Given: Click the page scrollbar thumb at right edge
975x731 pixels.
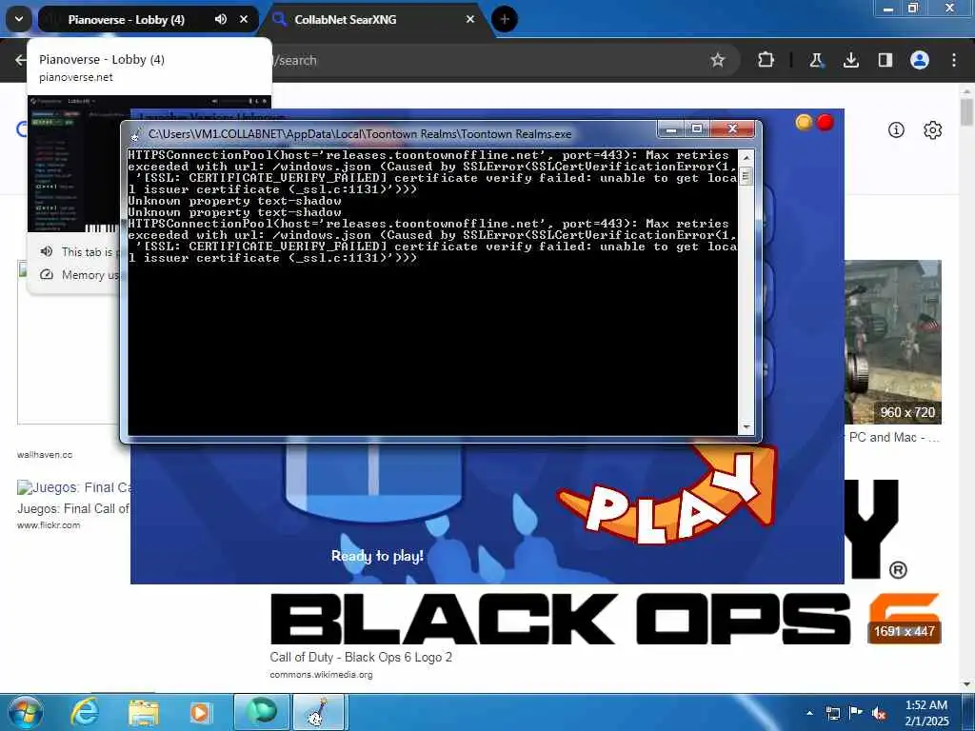Looking at the screenshot, I should [967, 112].
